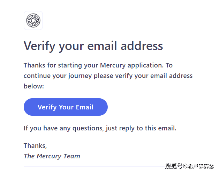Click the Mercury logo icon
The width and height of the screenshot is (219, 172).
click(x=33, y=20)
